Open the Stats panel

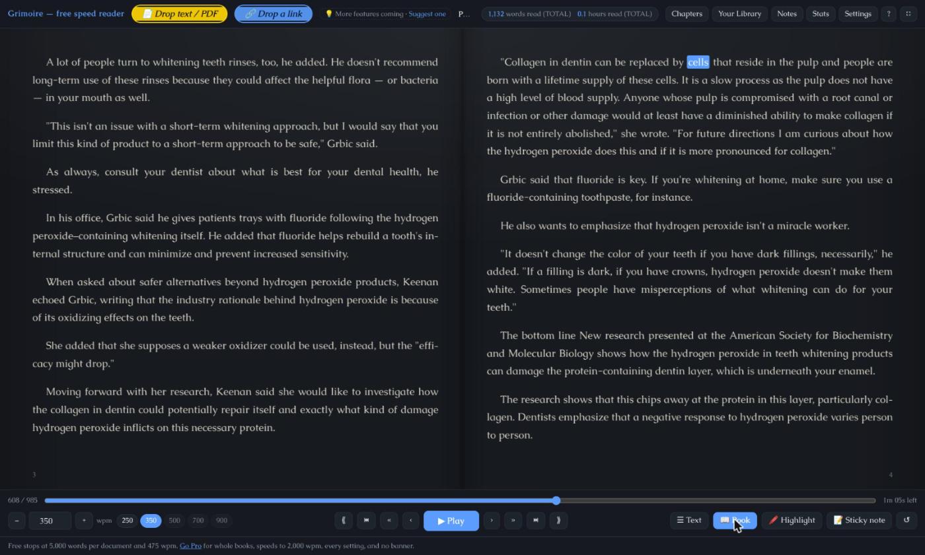[821, 14]
